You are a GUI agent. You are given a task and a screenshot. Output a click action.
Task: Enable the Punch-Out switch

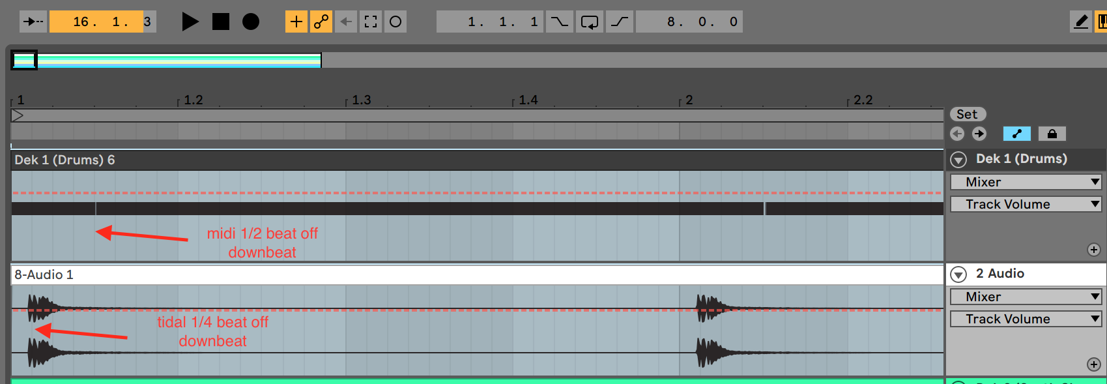(620, 22)
